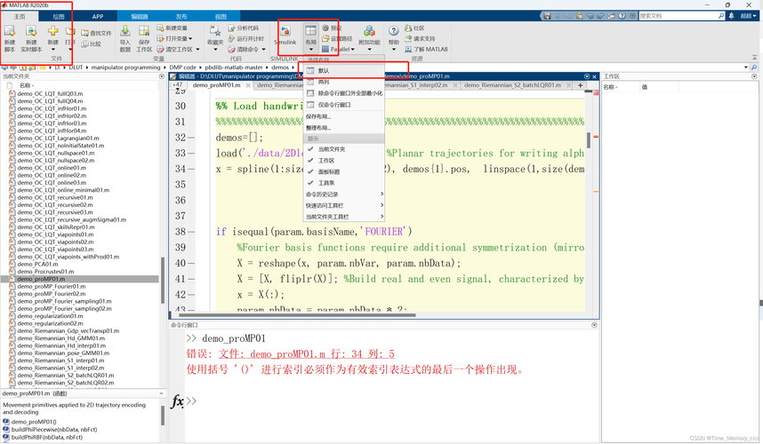763x444 pixels.
Task: Click Organize Layouts (整理布局...) menu item
Action: tap(344, 128)
